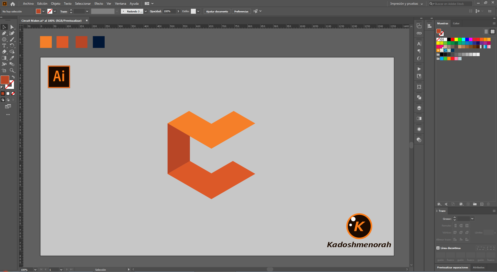Screen dimensions: 497x272
Task: Set fill mode to Gradient
Action: pyautogui.click(x=8, y=94)
